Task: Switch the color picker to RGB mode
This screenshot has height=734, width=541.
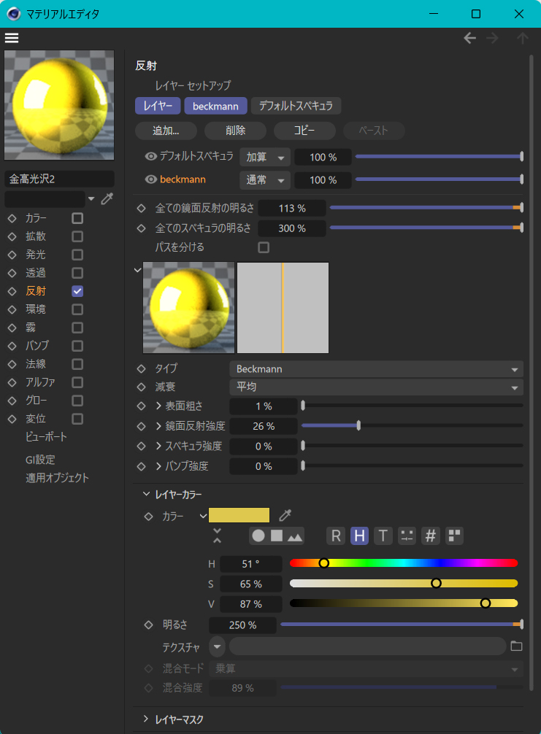Action: coord(336,536)
